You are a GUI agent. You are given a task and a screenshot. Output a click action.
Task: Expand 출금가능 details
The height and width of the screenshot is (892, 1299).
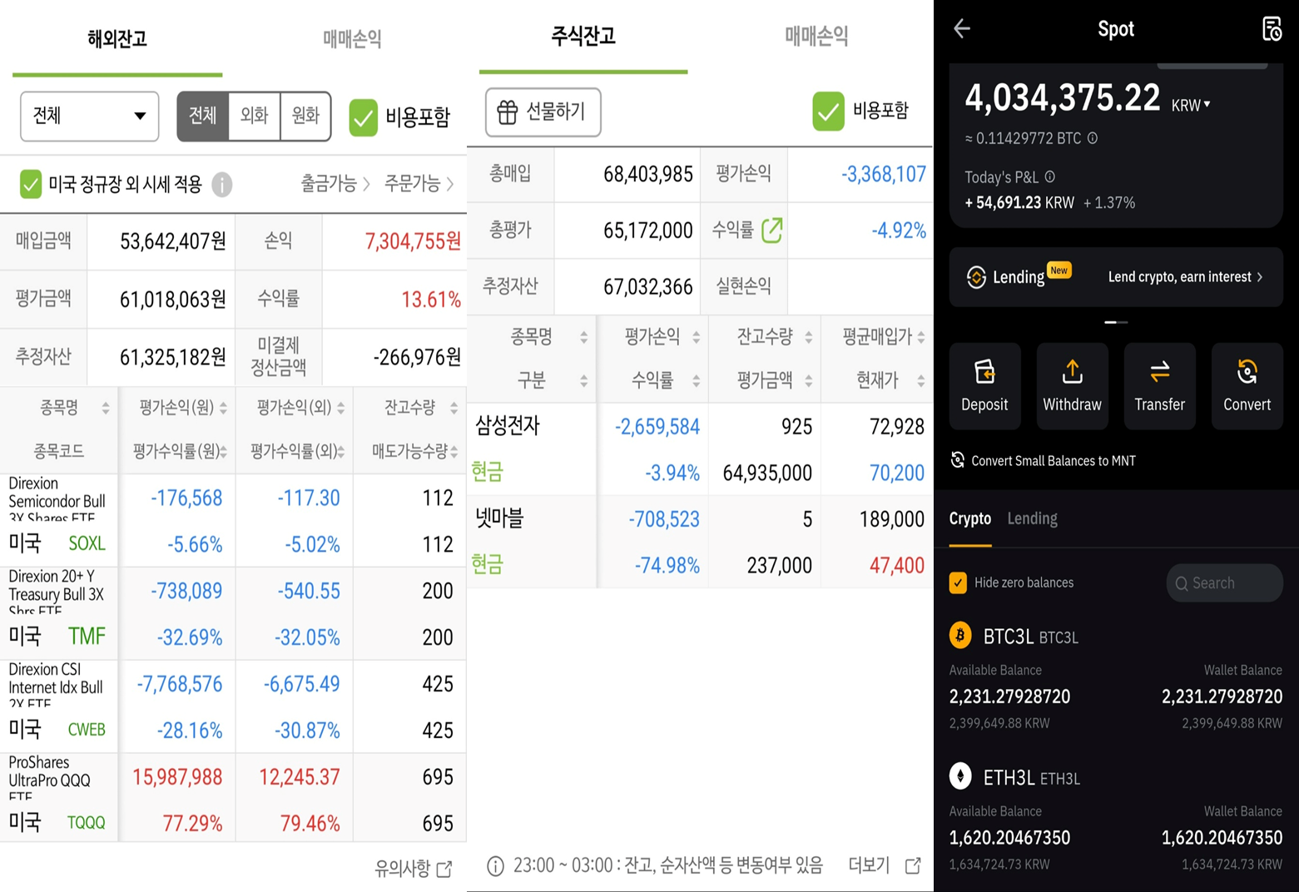[335, 184]
